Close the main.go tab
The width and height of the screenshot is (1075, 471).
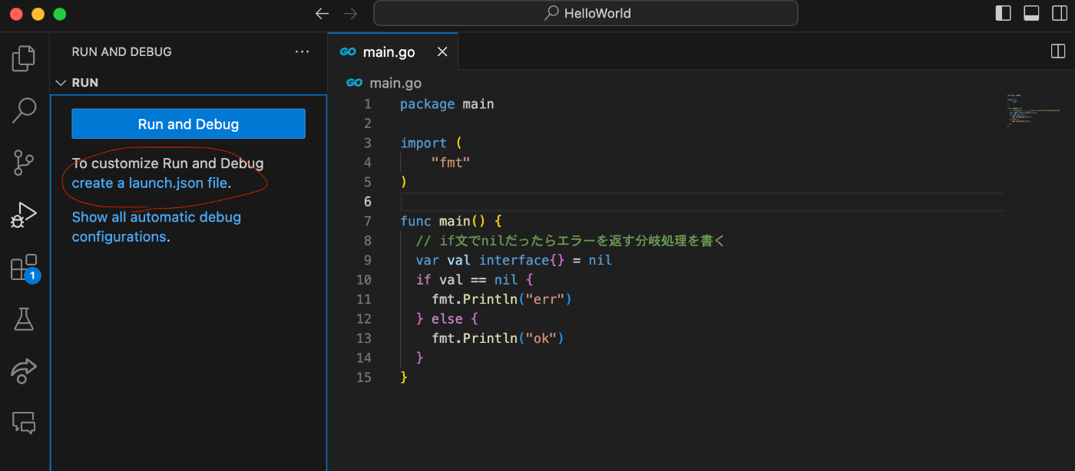point(442,51)
